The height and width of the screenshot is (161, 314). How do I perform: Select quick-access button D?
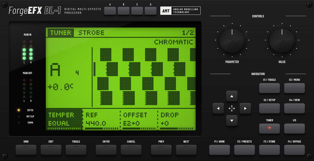(151, 11)
